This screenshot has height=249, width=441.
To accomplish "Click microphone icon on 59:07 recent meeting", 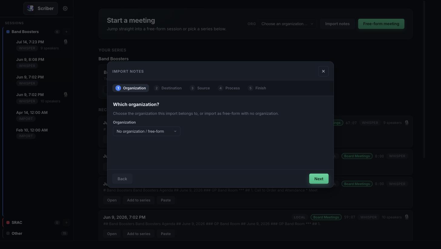I will click(x=406, y=217).
